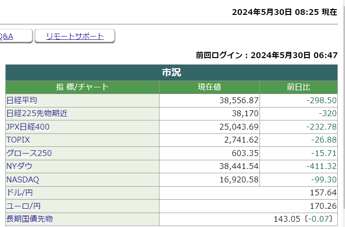
Task: Click the ドル/円 row label
Action: pyautogui.click(x=19, y=193)
